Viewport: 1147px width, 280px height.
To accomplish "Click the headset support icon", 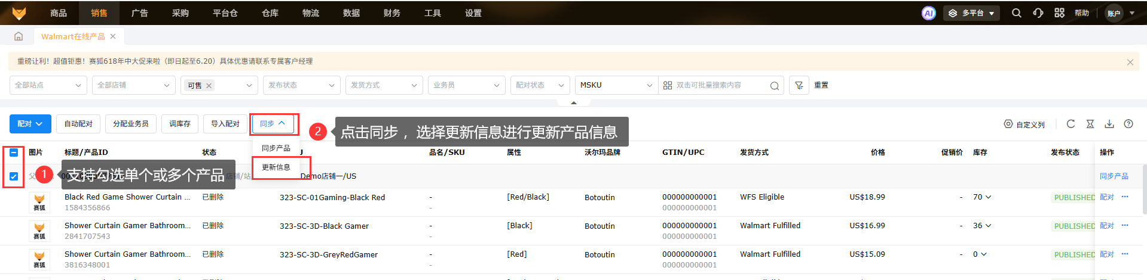I will click(1038, 13).
